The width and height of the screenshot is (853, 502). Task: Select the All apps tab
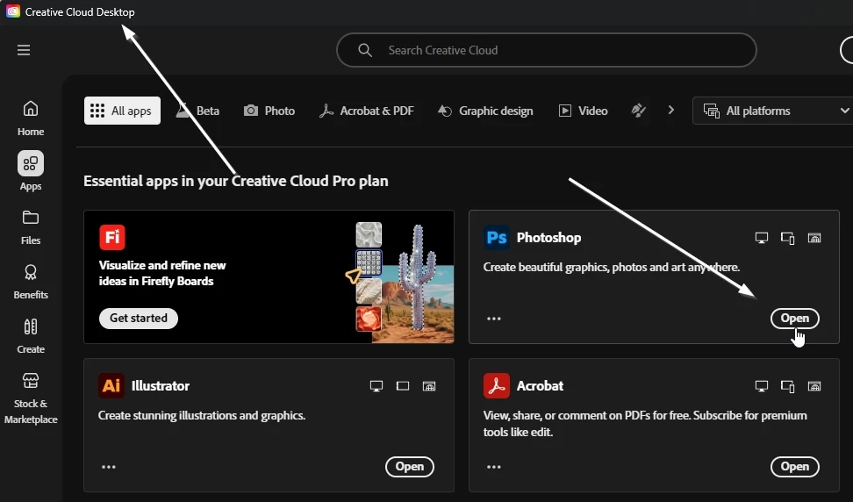[x=122, y=111]
